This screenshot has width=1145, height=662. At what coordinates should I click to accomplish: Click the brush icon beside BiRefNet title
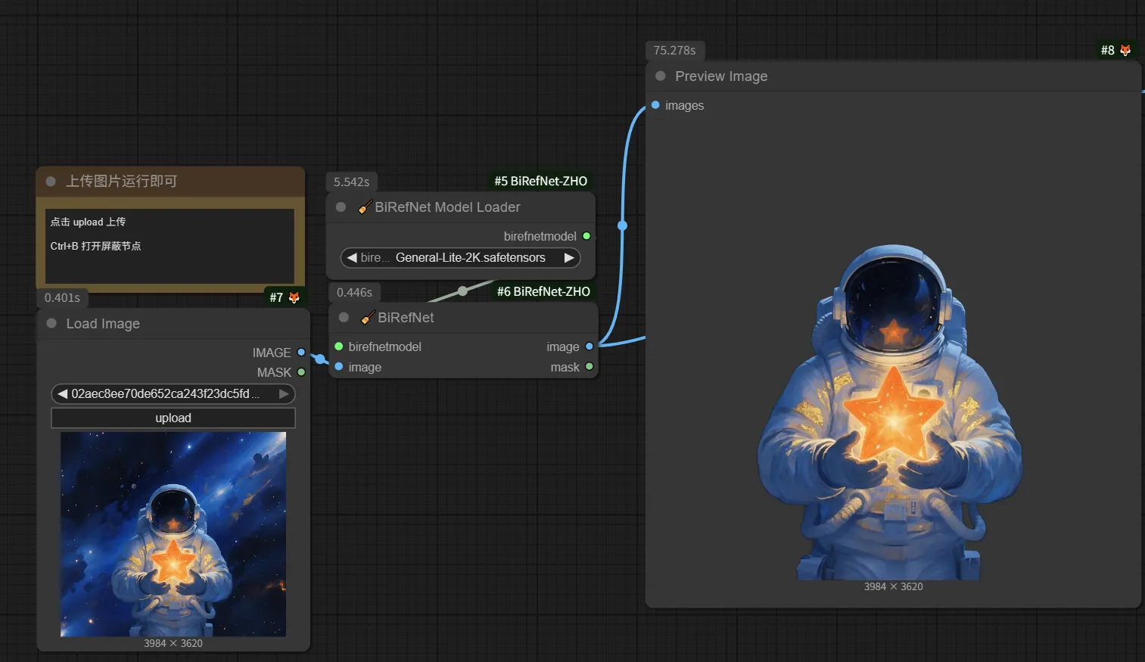pyautogui.click(x=368, y=318)
